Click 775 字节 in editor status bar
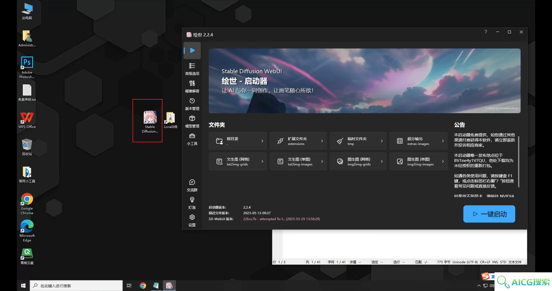Image resolution: width=552 pixels, height=291 pixels. [x=443, y=262]
